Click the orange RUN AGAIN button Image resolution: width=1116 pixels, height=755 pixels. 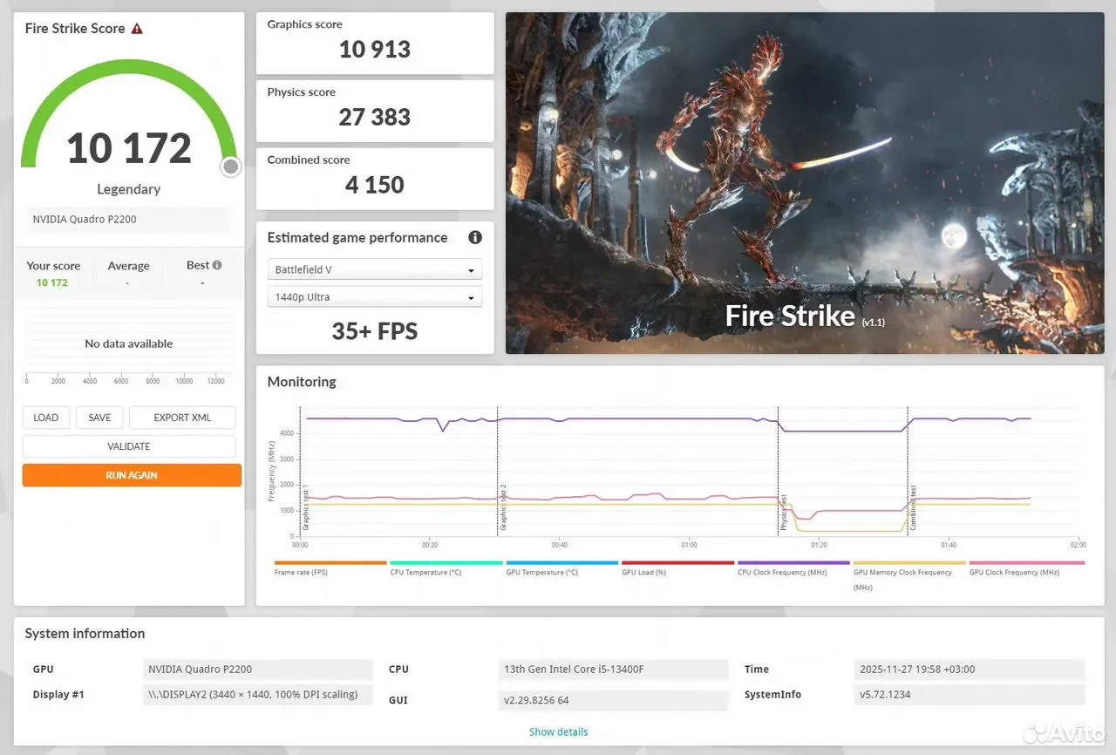coord(132,475)
